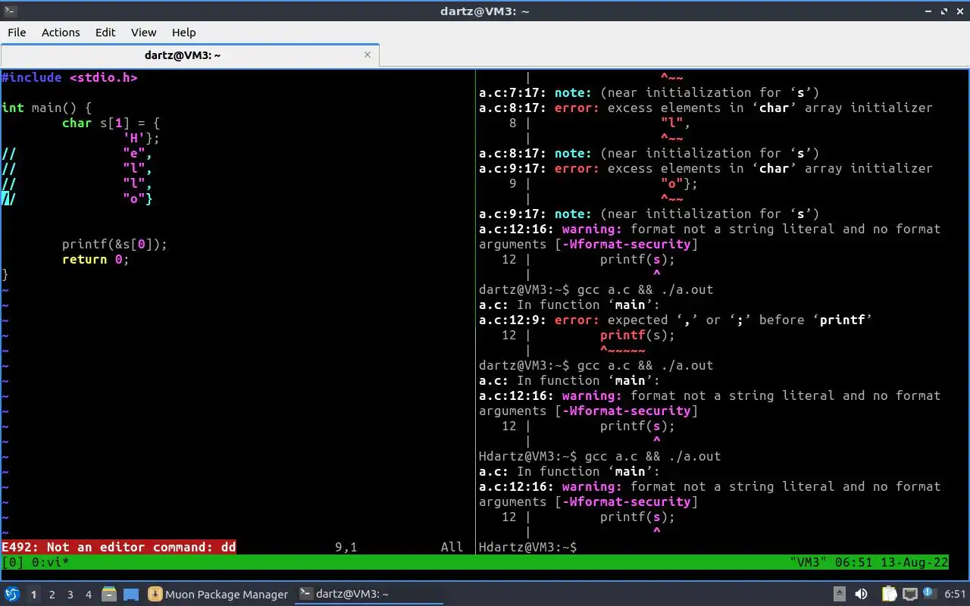970x606 pixels.
Task: Select the dartz@VM3: ~ terminal tab
Action: point(189,55)
